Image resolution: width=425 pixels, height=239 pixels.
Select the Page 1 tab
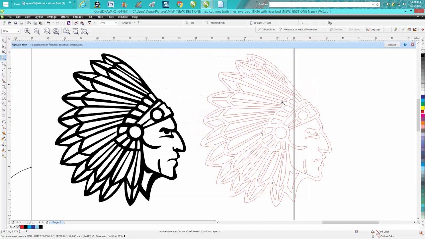pyautogui.click(x=56, y=222)
